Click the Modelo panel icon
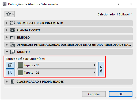The image size is (137, 100). (x=13, y=52)
